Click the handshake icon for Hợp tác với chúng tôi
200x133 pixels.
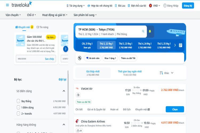[89, 6]
